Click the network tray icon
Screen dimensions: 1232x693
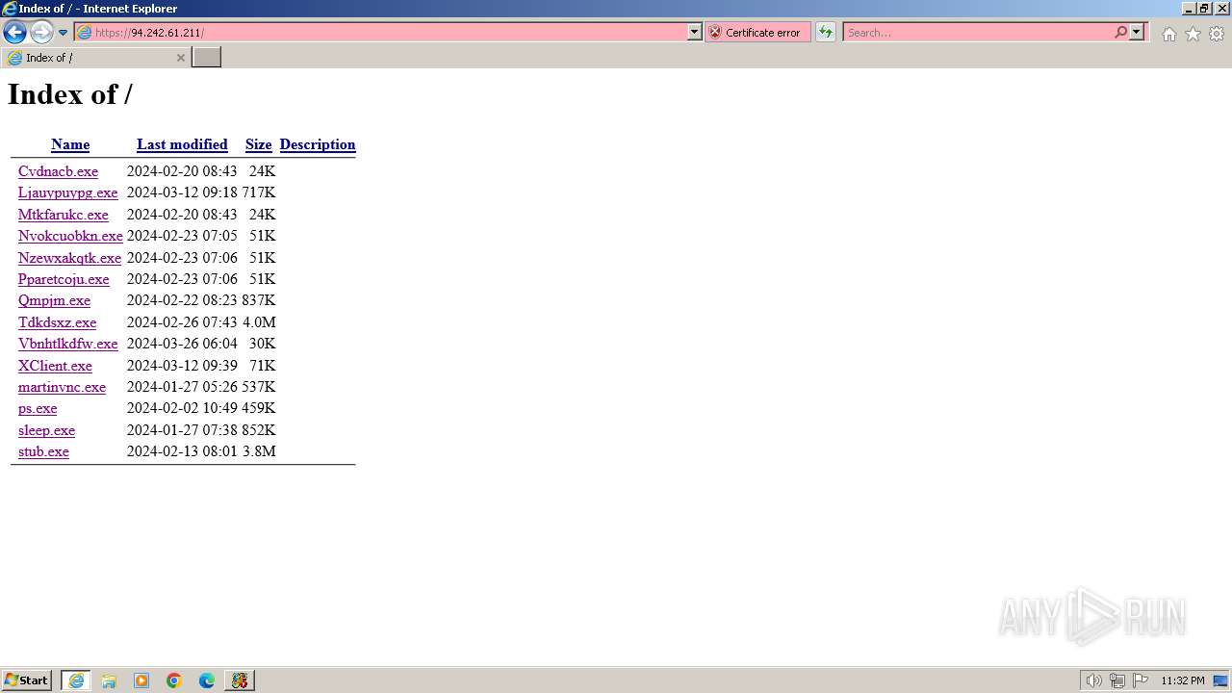tap(1117, 680)
